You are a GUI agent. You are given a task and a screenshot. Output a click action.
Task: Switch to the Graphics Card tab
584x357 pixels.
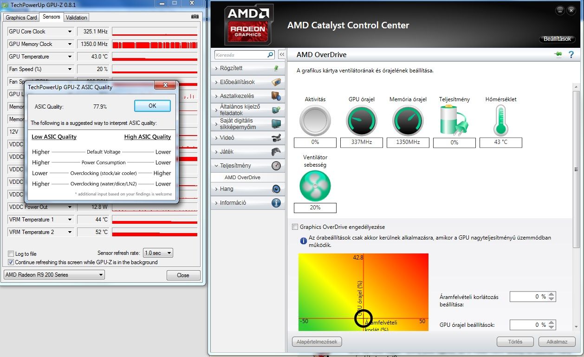21,18
